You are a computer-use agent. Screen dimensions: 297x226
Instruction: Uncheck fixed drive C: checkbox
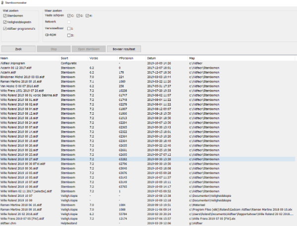pos(69,16)
